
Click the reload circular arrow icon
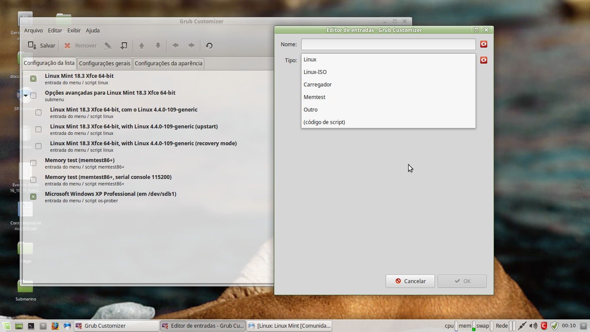(209, 45)
